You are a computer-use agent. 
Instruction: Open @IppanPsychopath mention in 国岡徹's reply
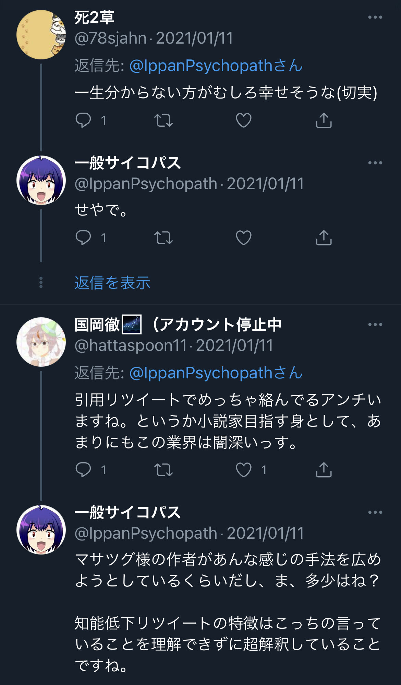click(216, 373)
